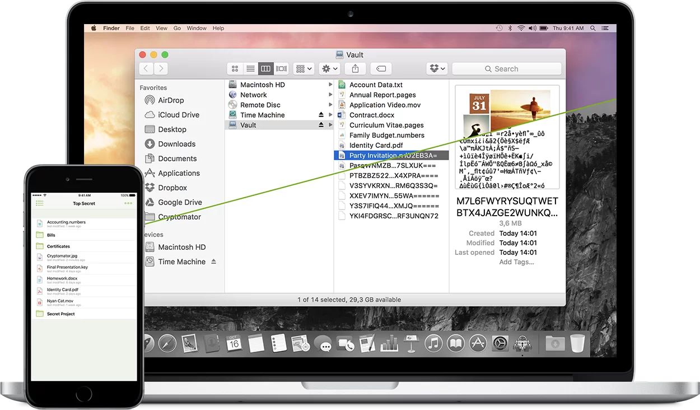Go back with the Finder back arrow
700x410 pixels.
pos(146,68)
